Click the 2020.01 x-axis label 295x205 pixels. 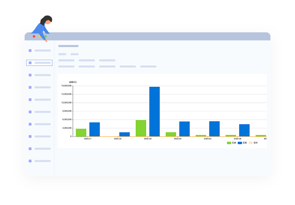pos(88,139)
